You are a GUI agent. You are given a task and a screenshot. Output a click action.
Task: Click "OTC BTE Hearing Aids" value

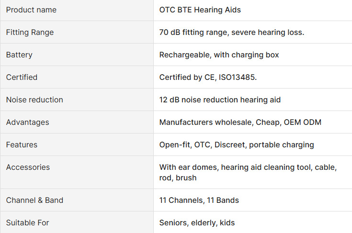[200, 10]
